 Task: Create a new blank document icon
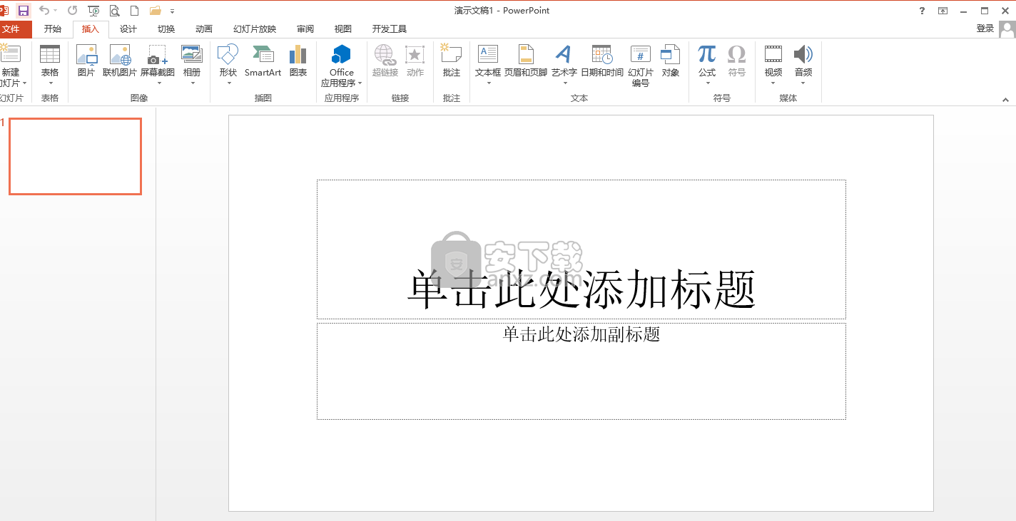133,11
